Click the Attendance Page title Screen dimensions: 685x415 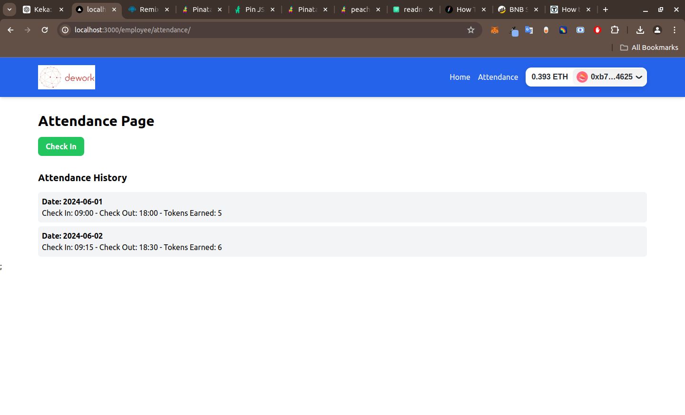point(96,121)
